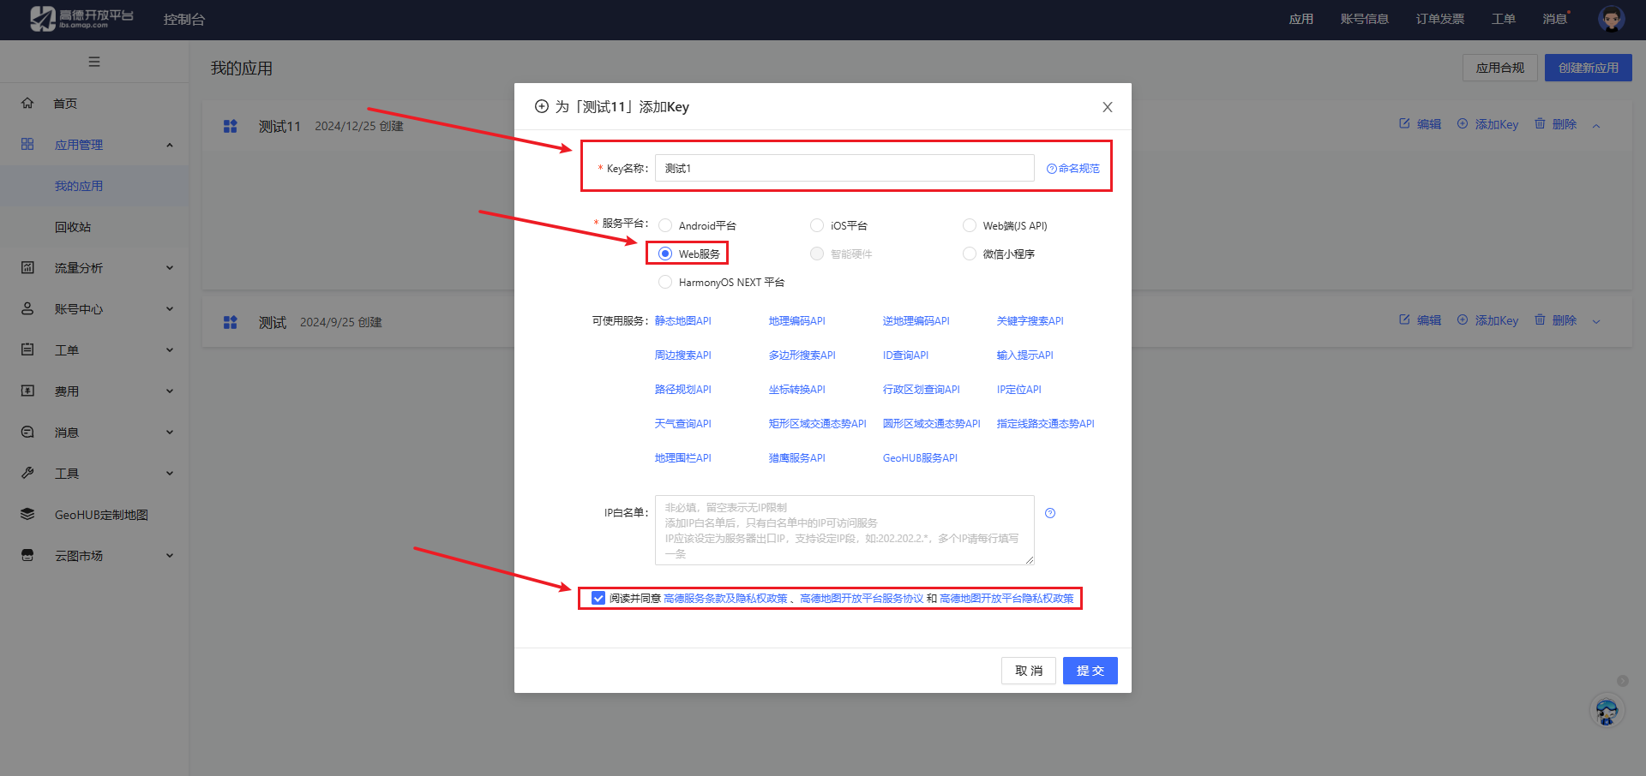The image size is (1646, 776).
Task: Open the GeoHUB服务API link
Action: tap(920, 458)
